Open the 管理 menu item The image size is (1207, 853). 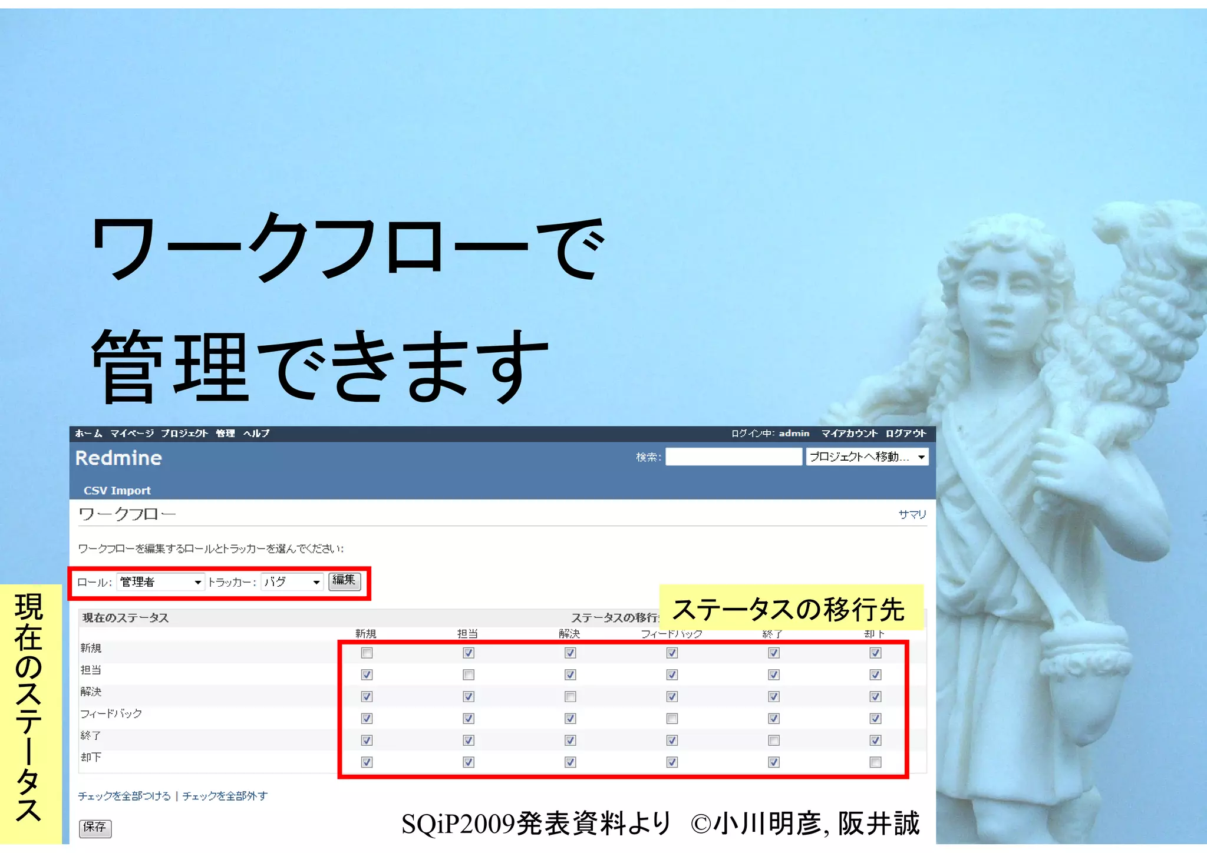[225, 433]
